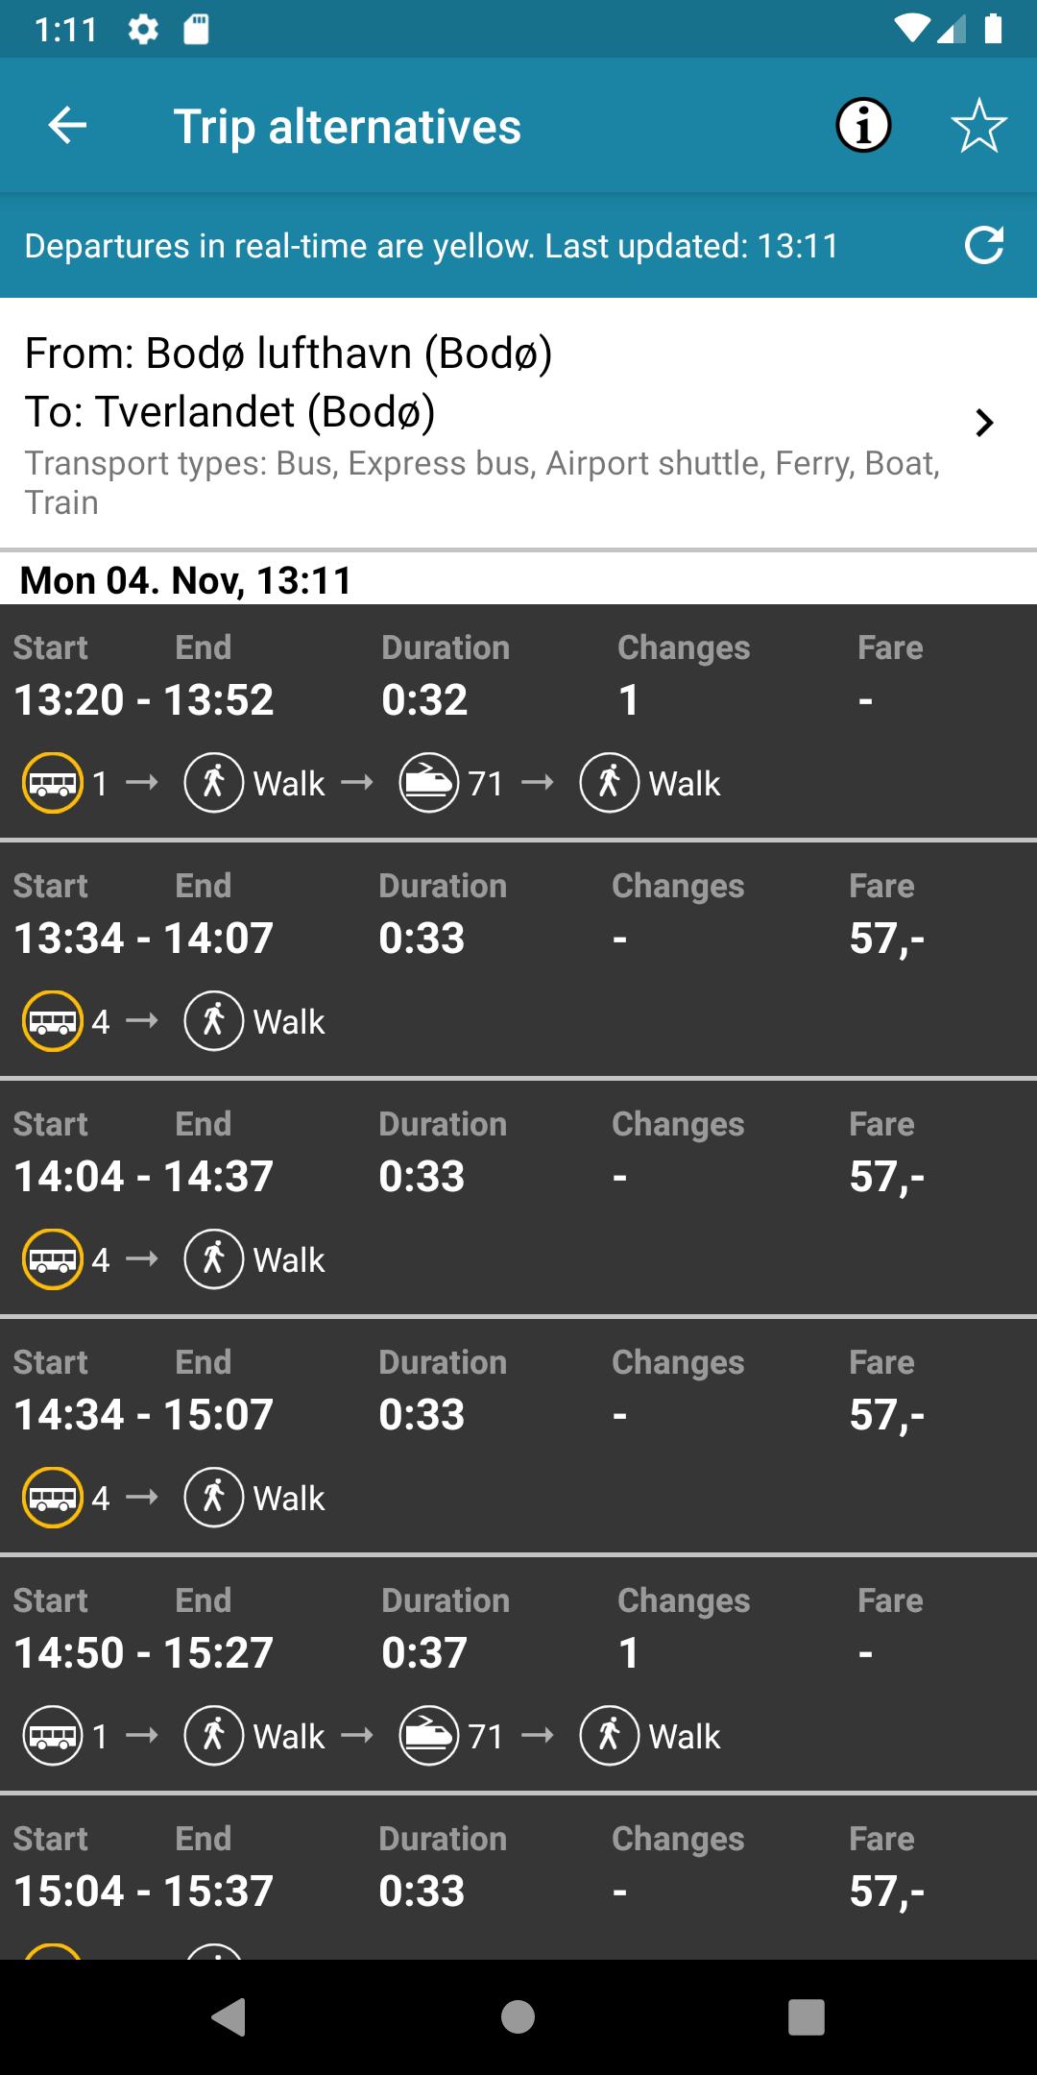Image resolution: width=1037 pixels, height=2075 pixels.
Task: Tap walk icon in 14:04 trip
Action: click(213, 1259)
